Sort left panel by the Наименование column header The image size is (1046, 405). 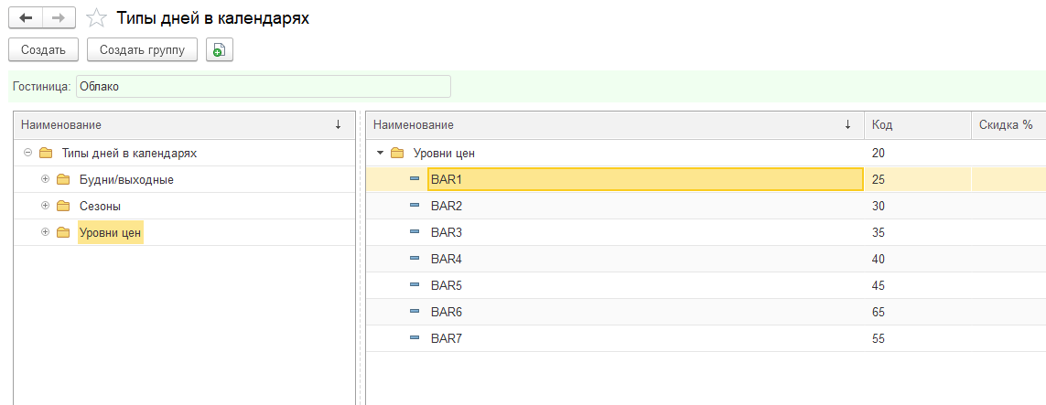pos(184,125)
